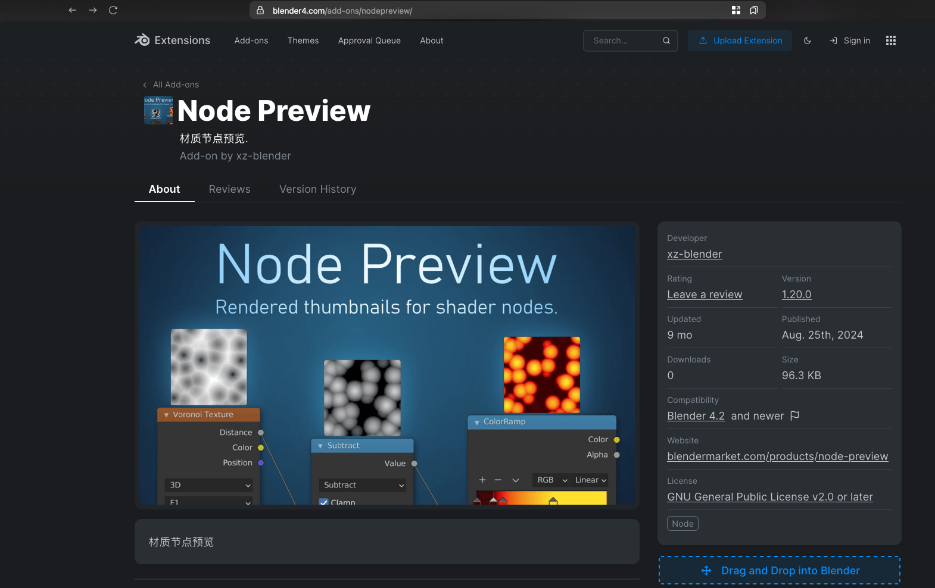Open the blendermarket.com website link

778,456
